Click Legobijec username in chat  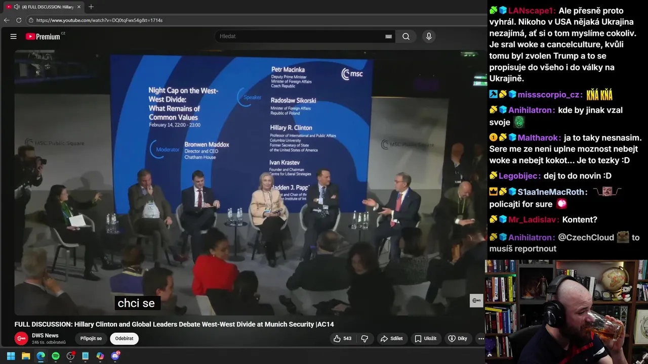(x=519, y=176)
